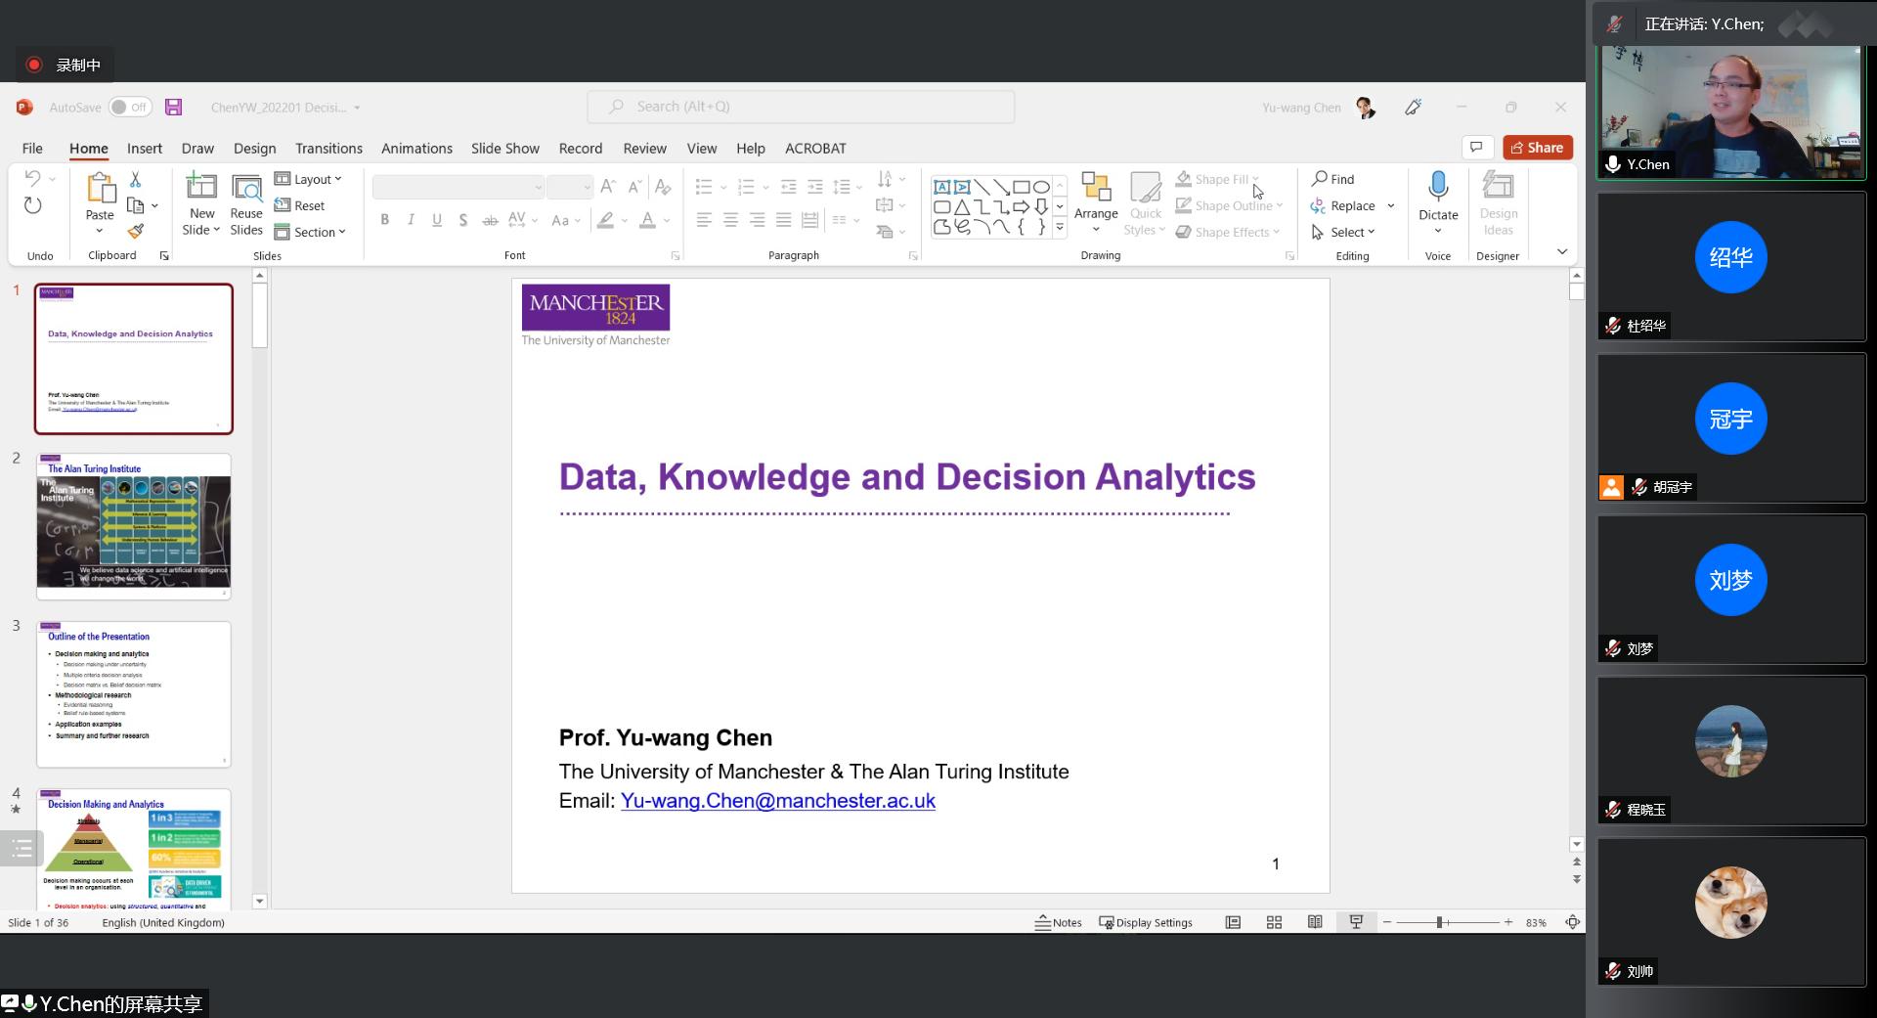Viewport: 1877px width, 1018px height.
Task: Expand the Layout dropdown
Action: coord(308,179)
